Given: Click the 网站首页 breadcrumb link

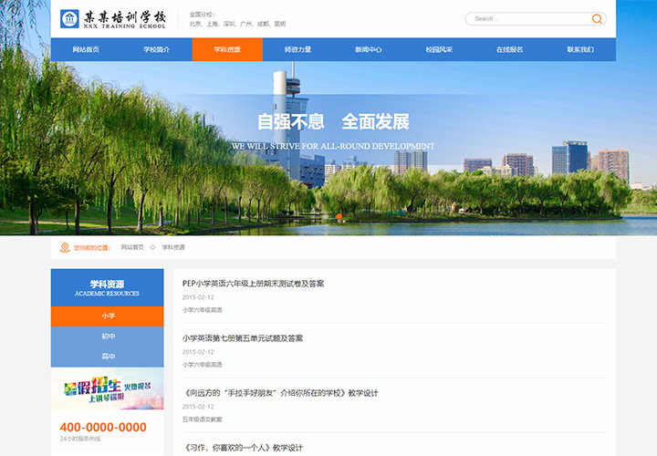Looking at the screenshot, I should 132,247.
